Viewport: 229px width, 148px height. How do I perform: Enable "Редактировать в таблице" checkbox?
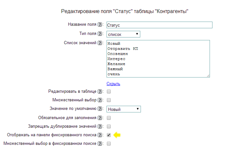109,91
